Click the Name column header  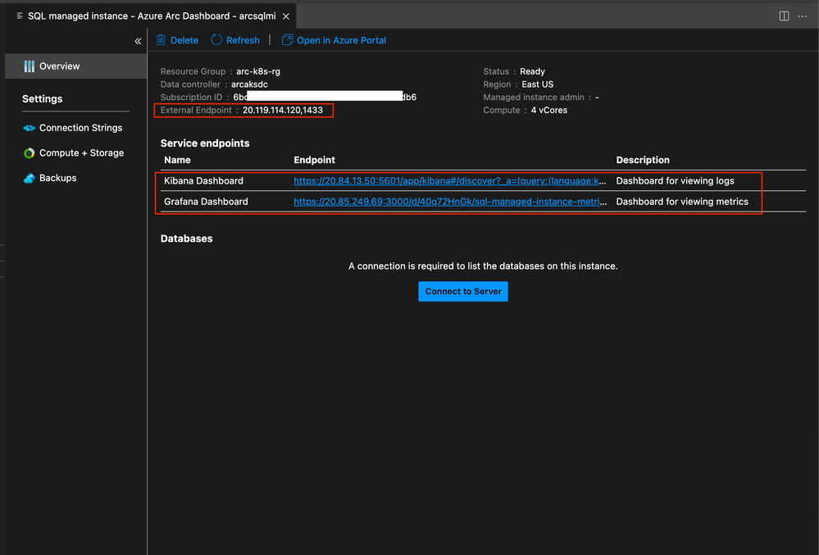177,160
